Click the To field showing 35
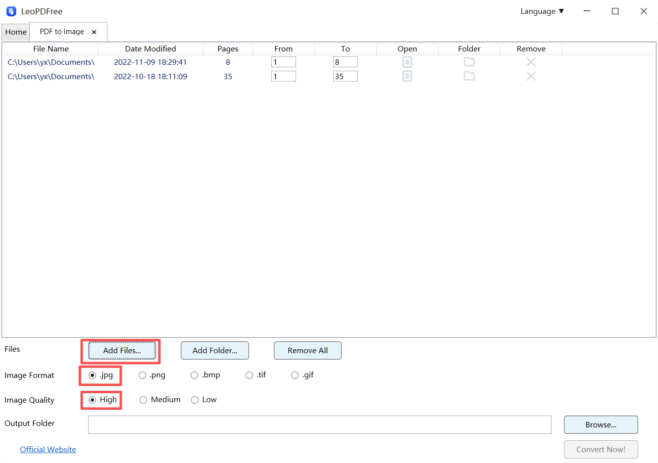The image size is (658, 463). (345, 76)
